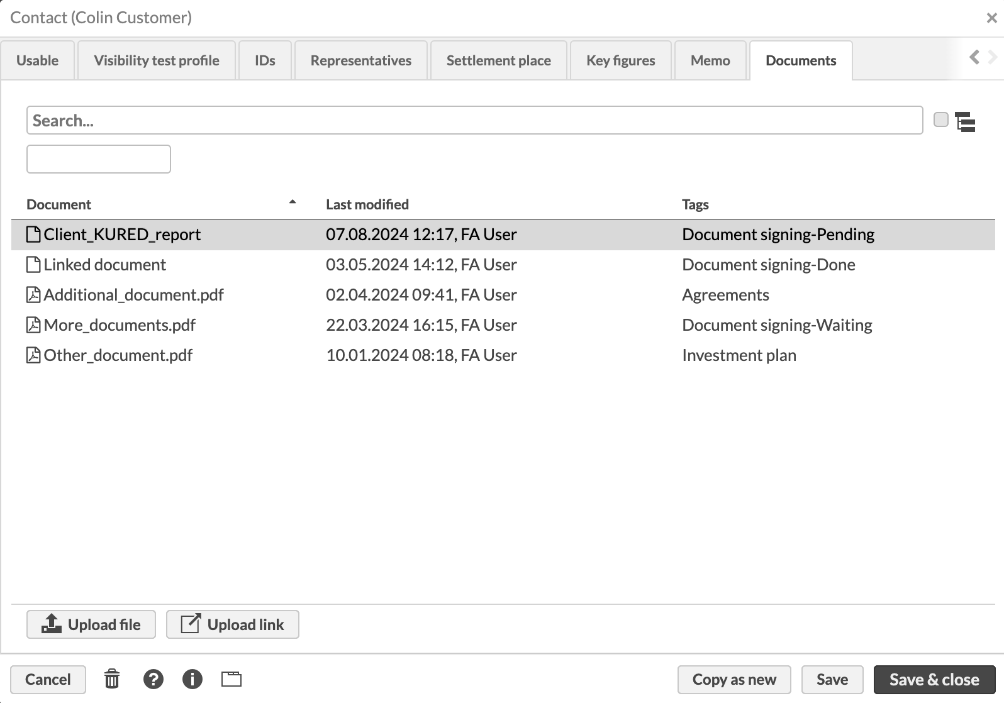Click the date 07.08.2024 12:17, FA User
The height and width of the screenshot is (703, 1004).
(x=421, y=235)
